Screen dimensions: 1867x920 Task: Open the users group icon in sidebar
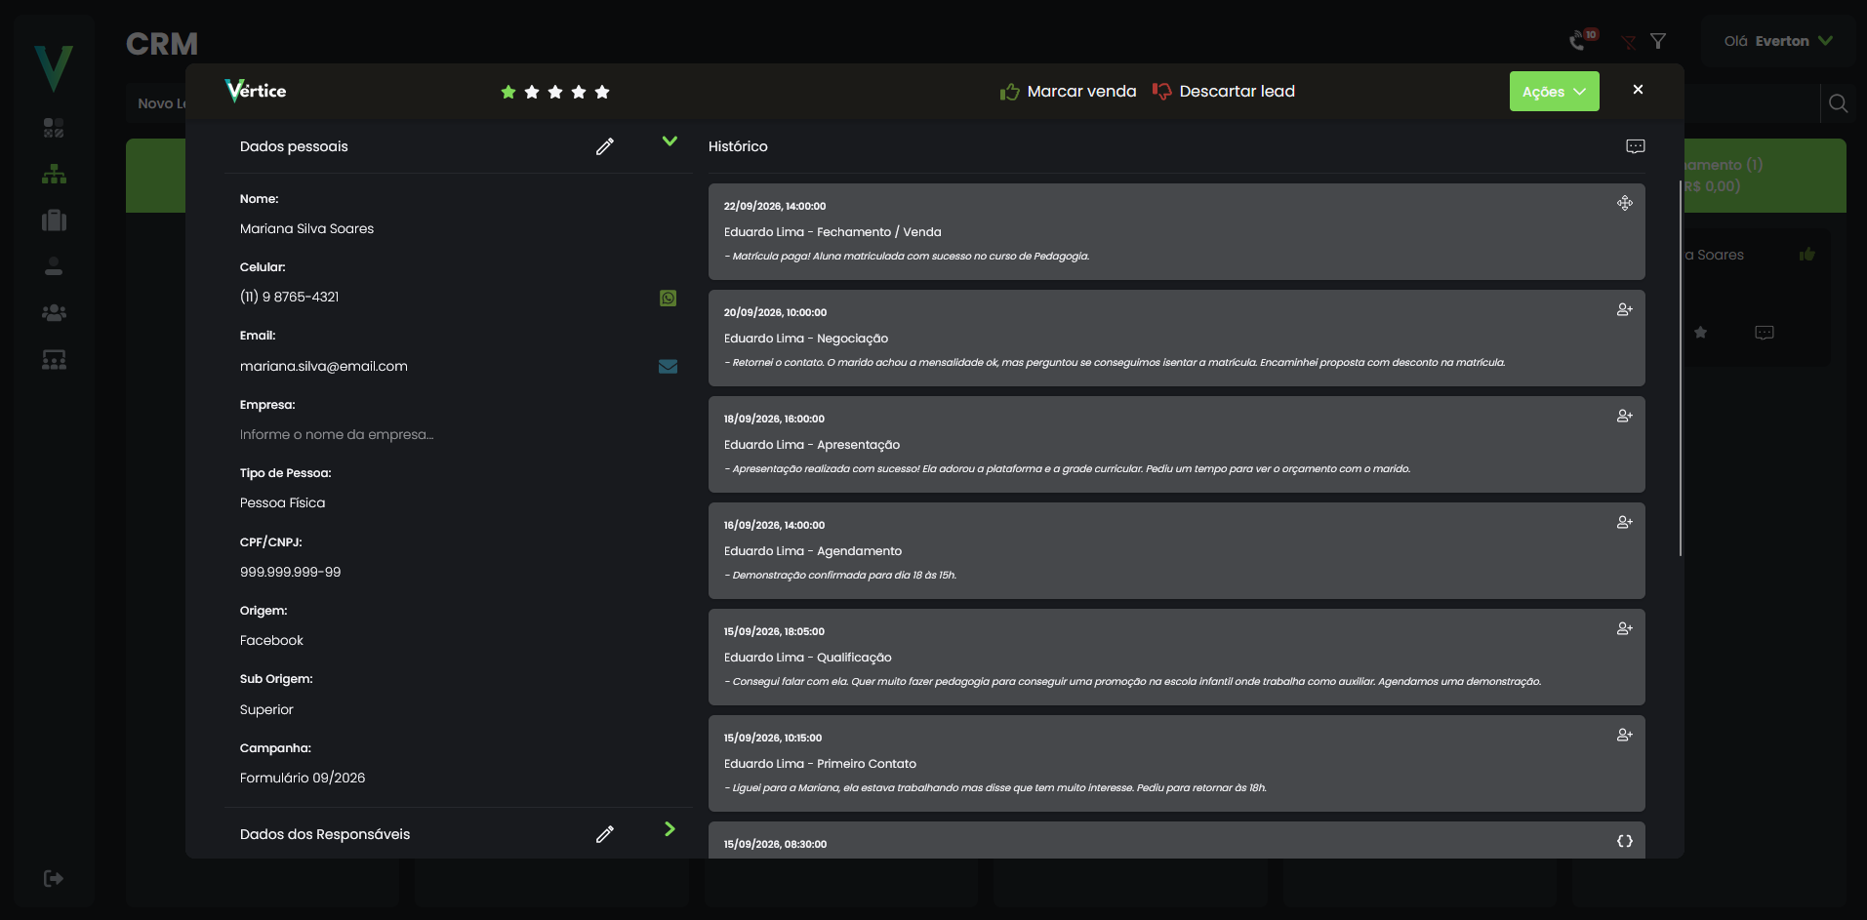(x=54, y=313)
